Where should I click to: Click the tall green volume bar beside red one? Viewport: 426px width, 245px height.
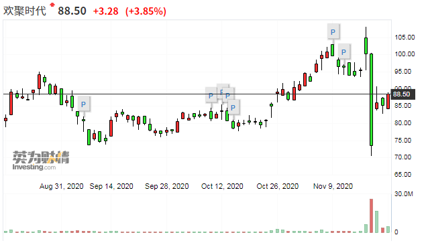376,222
